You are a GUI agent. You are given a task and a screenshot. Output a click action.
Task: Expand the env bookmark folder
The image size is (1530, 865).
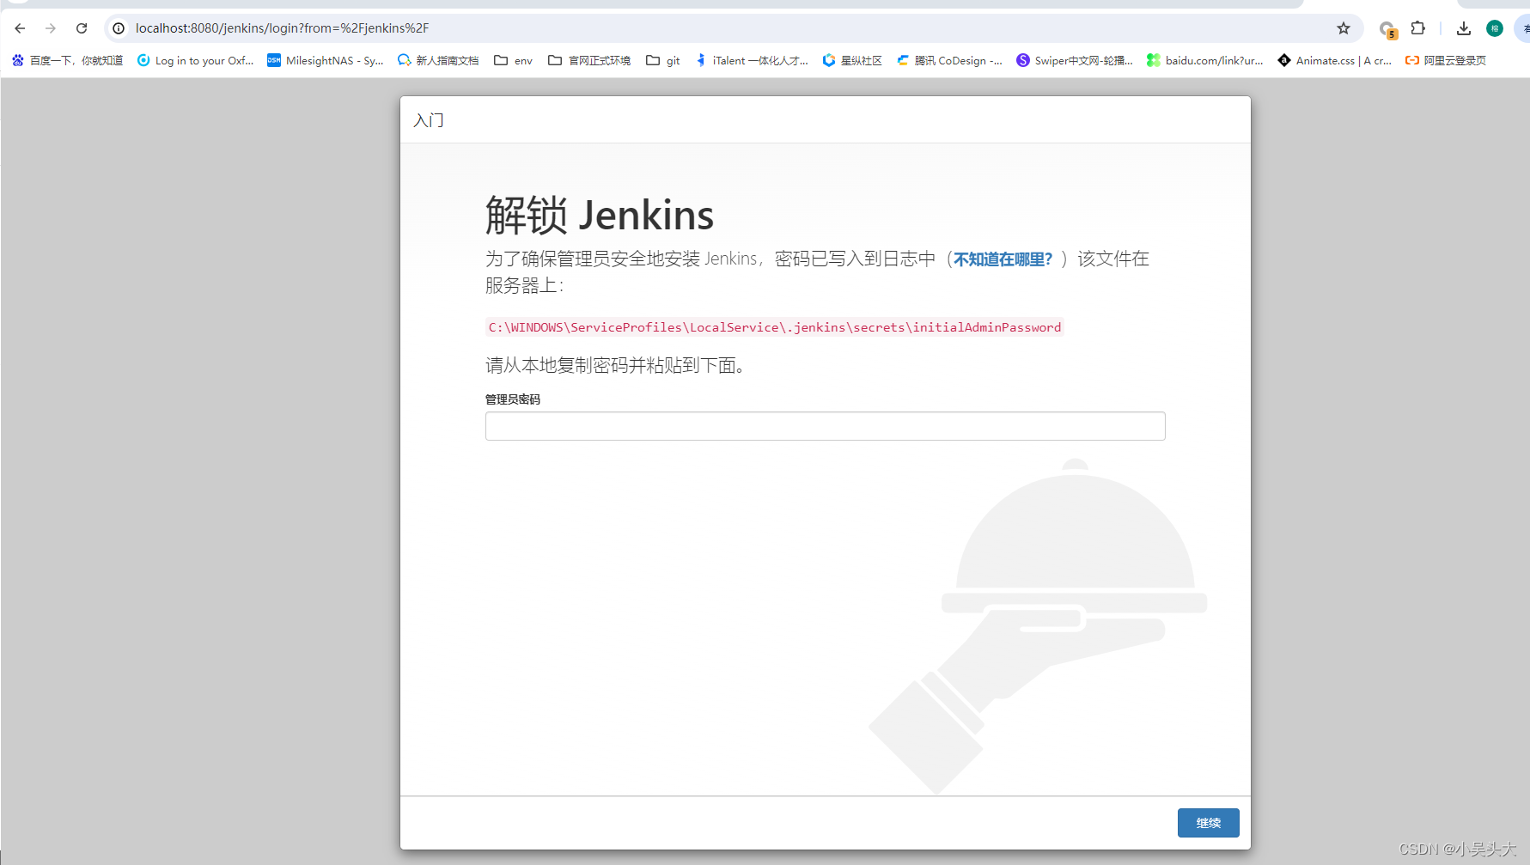[x=513, y=60]
